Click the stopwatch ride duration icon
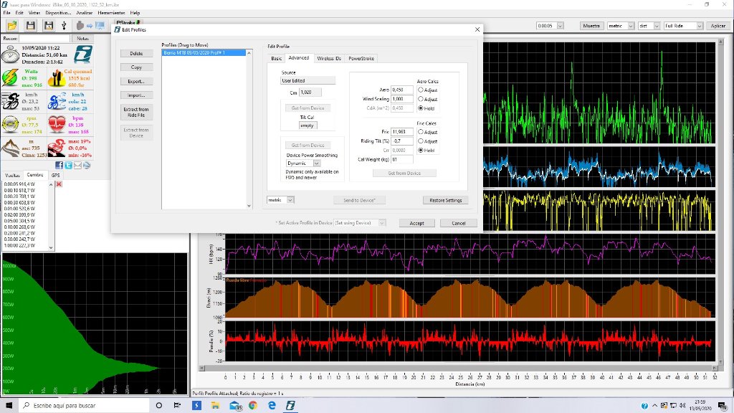Viewport: 734px width, 413px height. click(11, 54)
